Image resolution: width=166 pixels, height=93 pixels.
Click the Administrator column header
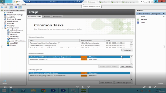(92, 41)
